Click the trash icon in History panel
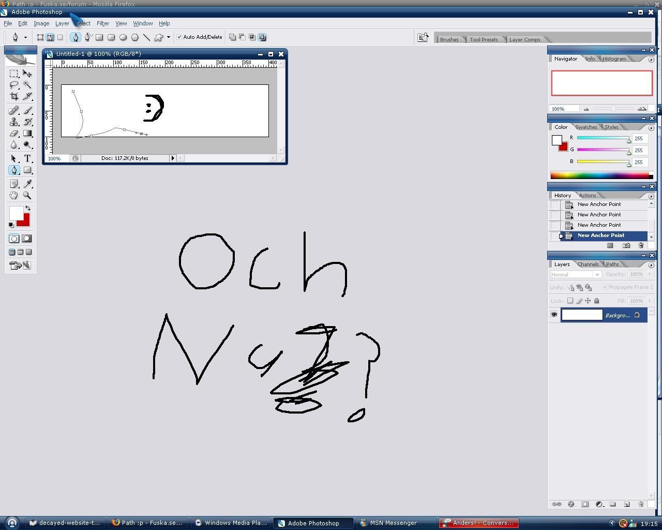Screen dimensions: 662x530 pyautogui.click(x=641, y=245)
